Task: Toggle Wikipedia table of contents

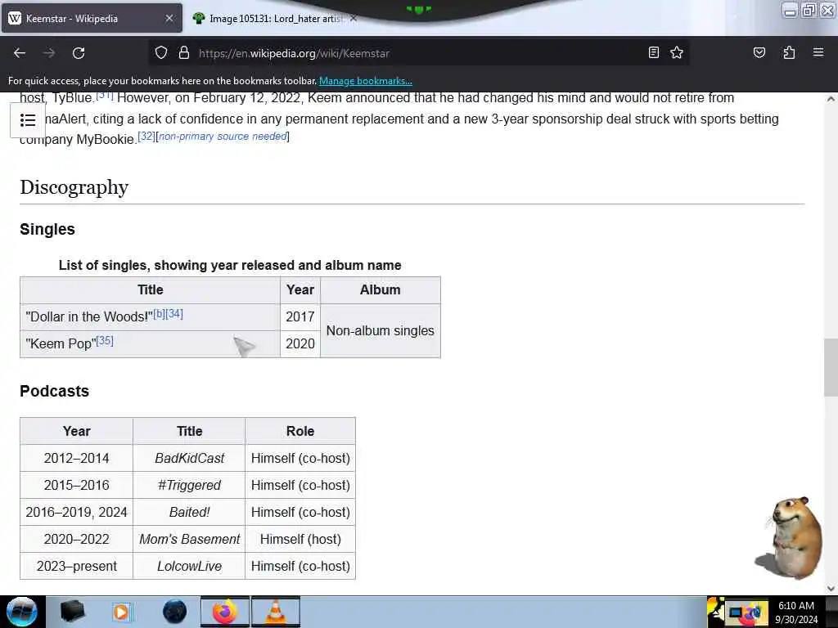Action: [28, 120]
